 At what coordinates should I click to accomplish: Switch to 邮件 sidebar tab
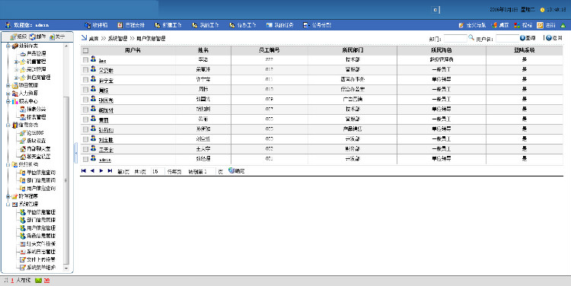pyautogui.click(x=37, y=37)
